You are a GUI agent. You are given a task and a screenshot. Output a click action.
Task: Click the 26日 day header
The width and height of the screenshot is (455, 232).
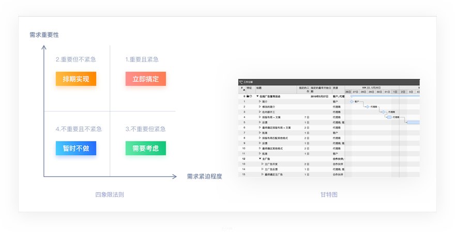click(x=348, y=92)
